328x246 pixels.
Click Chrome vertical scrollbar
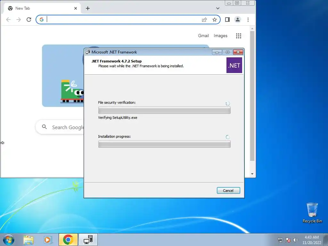pos(252,96)
